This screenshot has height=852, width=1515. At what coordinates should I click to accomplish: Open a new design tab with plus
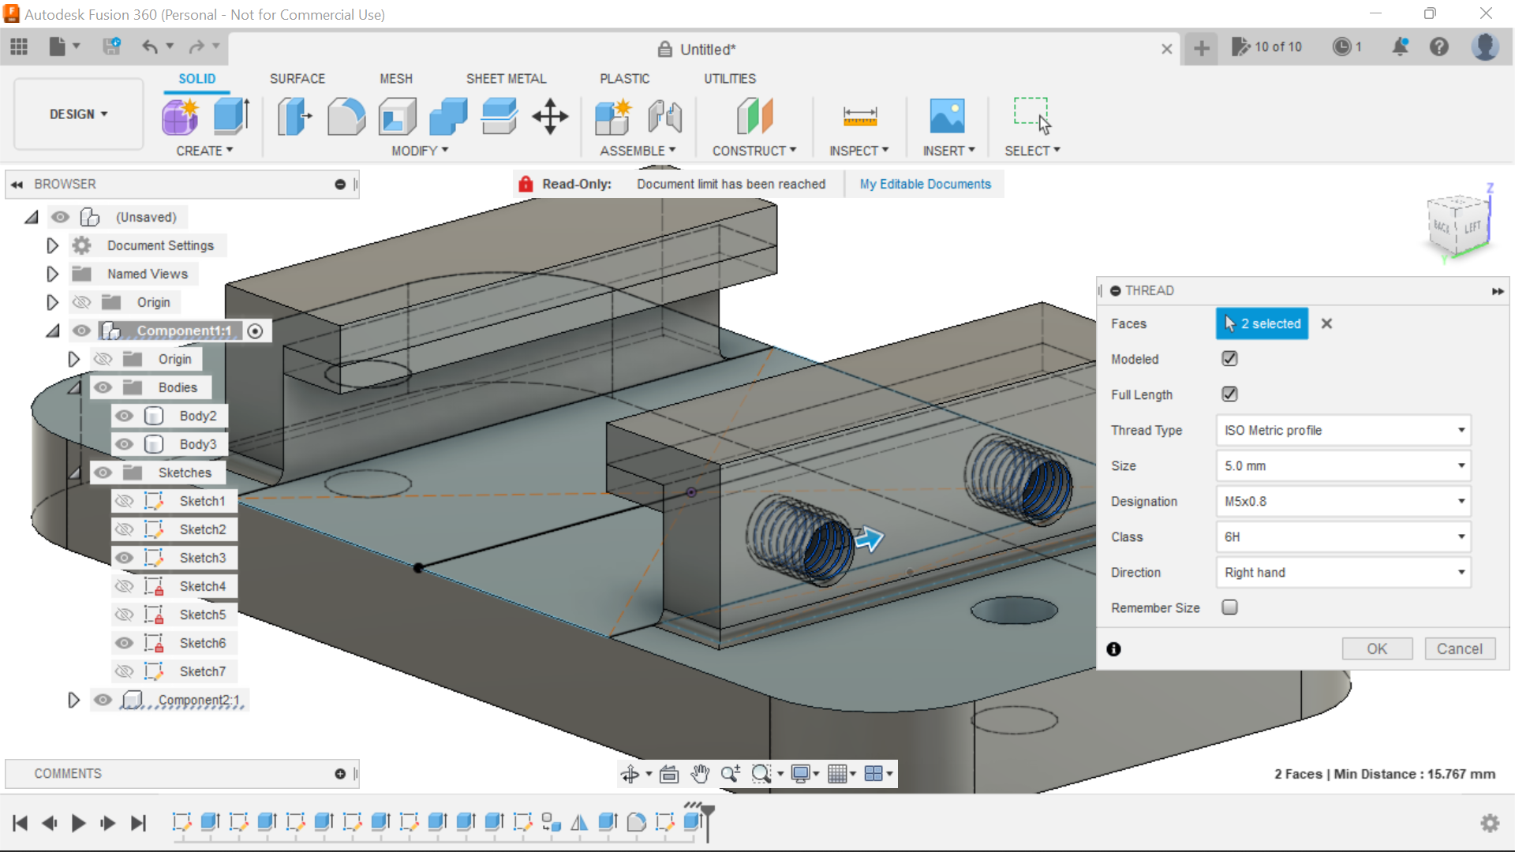click(1201, 49)
